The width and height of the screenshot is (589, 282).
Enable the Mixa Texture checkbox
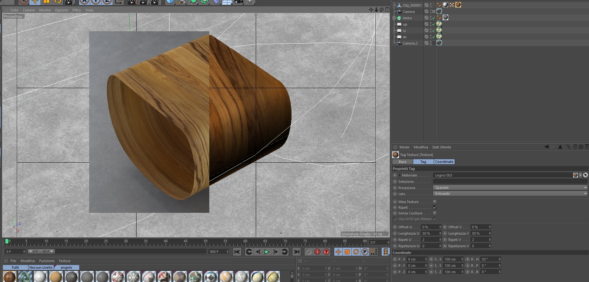(435, 202)
